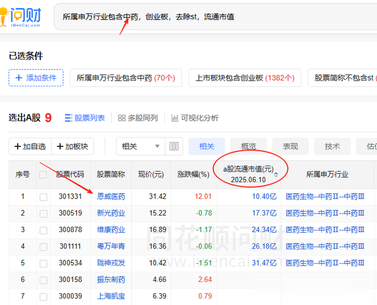Viewport: 377px width, 305px height.
Task: Click the query search input field
Action: point(215,16)
